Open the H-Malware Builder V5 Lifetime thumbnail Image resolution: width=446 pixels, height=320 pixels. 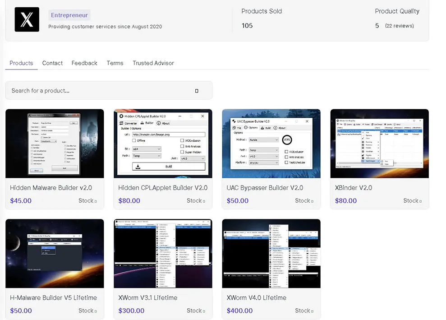click(55, 253)
